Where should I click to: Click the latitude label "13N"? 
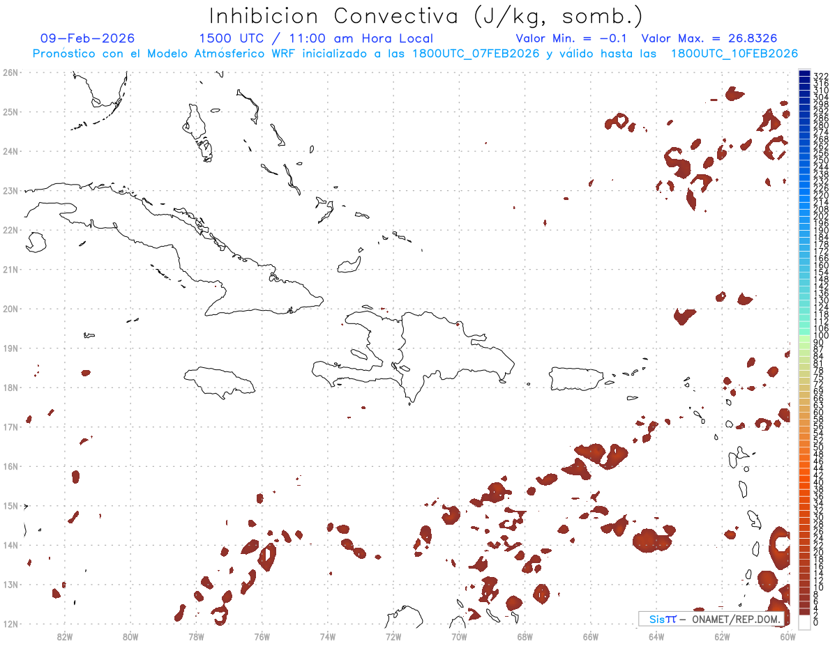click(10, 585)
